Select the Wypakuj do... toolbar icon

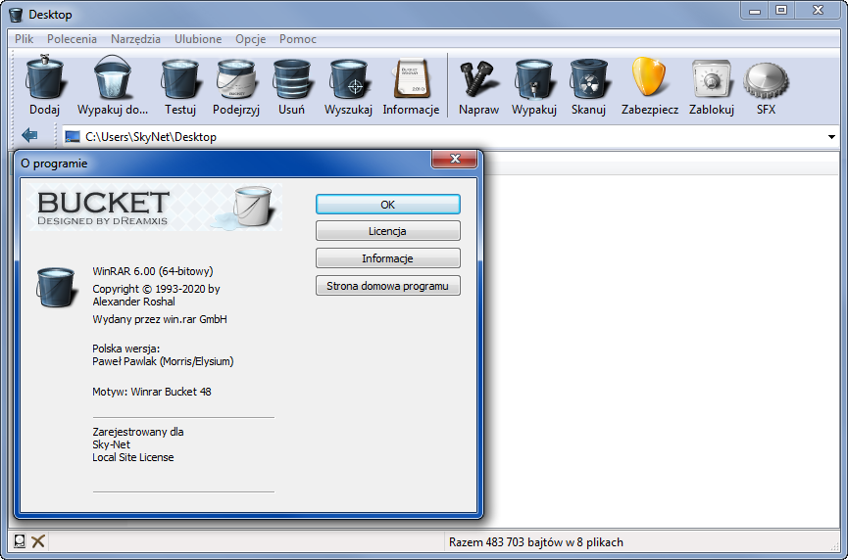click(x=113, y=77)
